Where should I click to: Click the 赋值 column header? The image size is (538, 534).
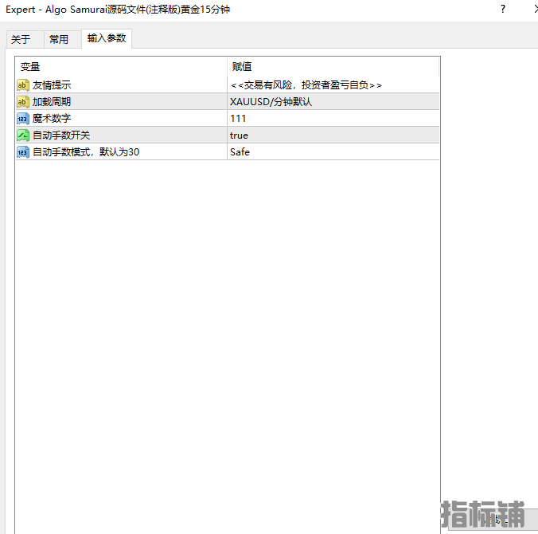point(333,67)
